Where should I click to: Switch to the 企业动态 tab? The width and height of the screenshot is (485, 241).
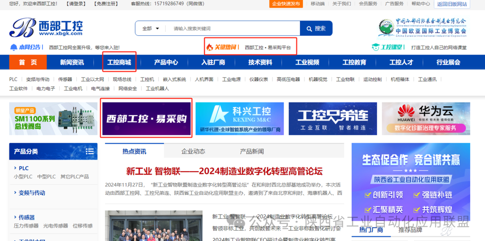[x=193, y=151]
